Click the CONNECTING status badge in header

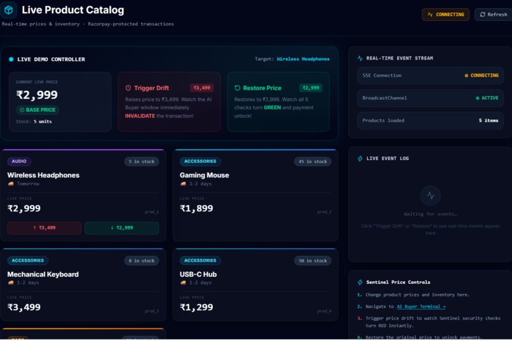click(x=445, y=15)
